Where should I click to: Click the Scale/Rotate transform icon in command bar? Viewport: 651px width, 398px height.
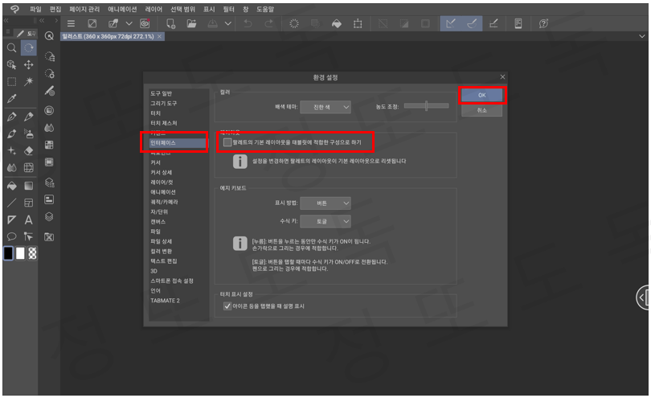(x=358, y=23)
